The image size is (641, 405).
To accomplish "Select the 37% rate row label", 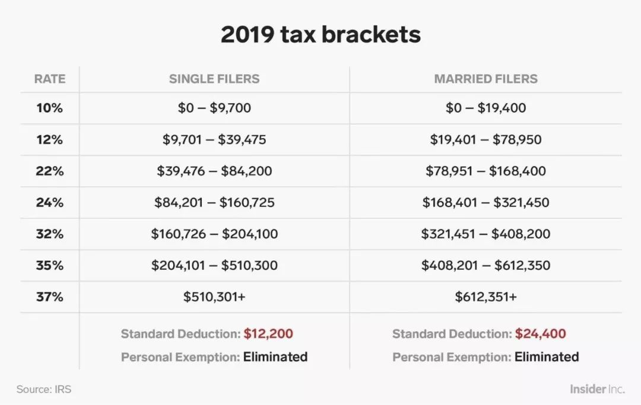I will (x=49, y=297).
